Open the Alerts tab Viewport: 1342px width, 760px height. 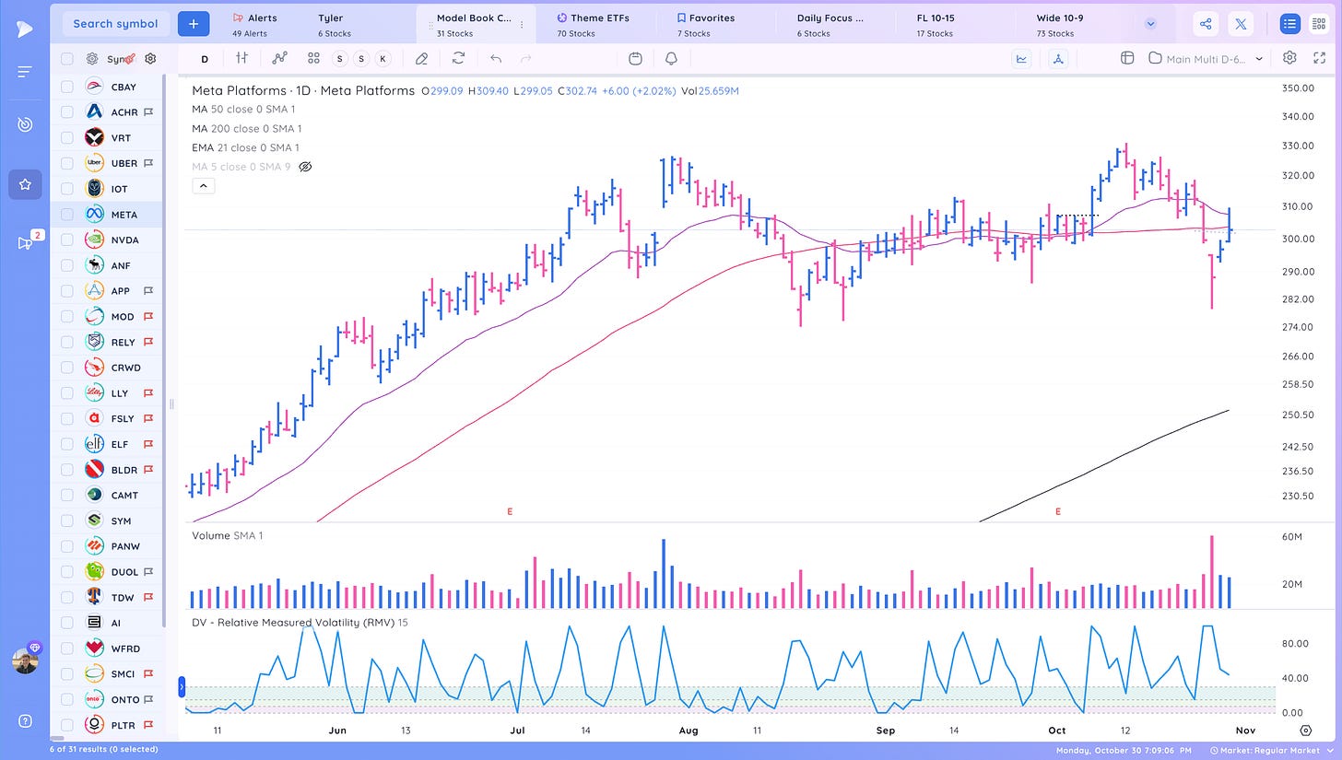pyautogui.click(x=254, y=24)
